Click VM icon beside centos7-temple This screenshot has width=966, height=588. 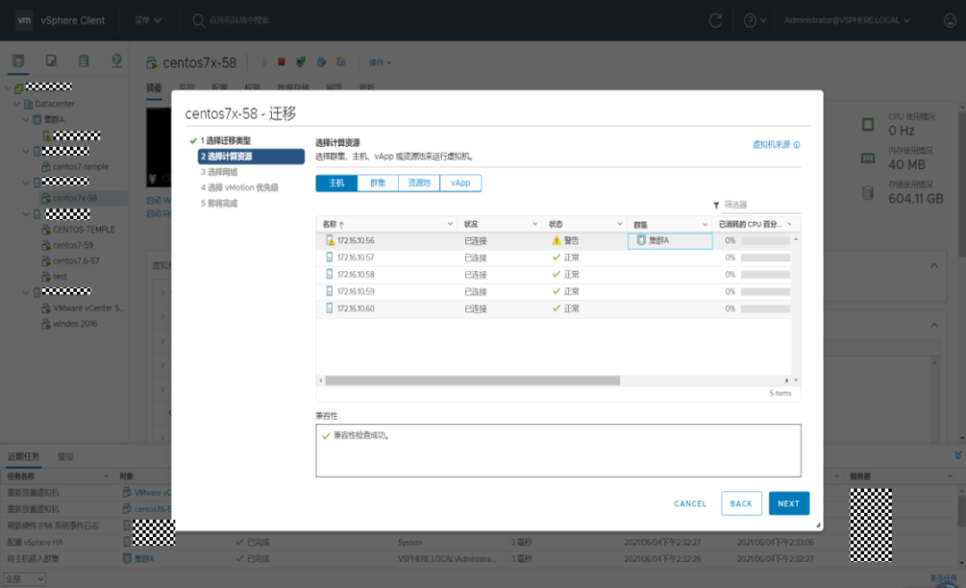pos(46,166)
